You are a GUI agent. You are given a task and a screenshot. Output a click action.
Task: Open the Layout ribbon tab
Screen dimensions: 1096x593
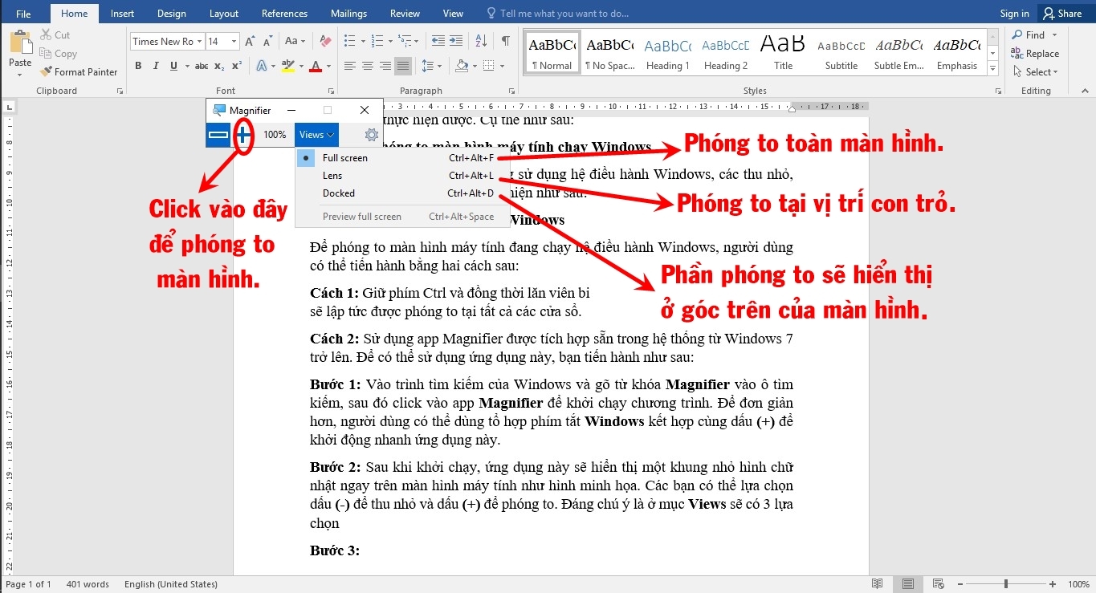coord(223,14)
